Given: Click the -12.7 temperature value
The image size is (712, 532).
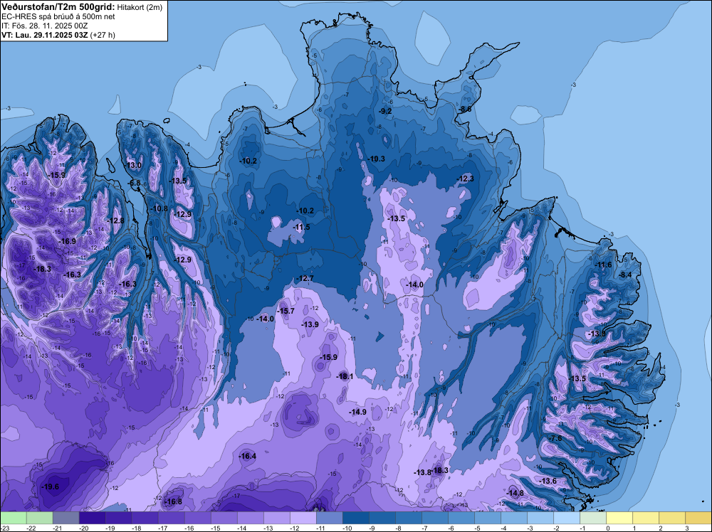Looking at the screenshot, I should pyautogui.click(x=305, y=278).
